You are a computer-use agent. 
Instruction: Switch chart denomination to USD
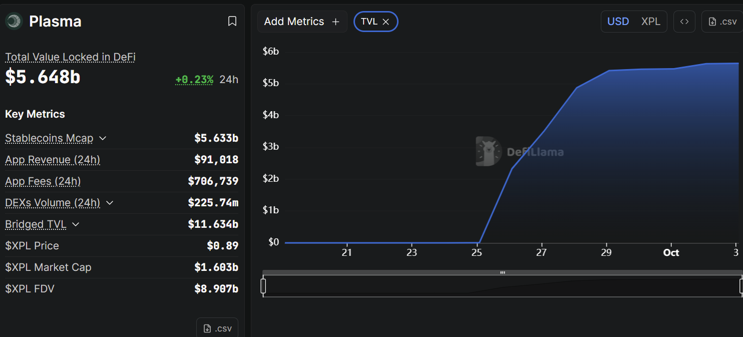[618, 22]
